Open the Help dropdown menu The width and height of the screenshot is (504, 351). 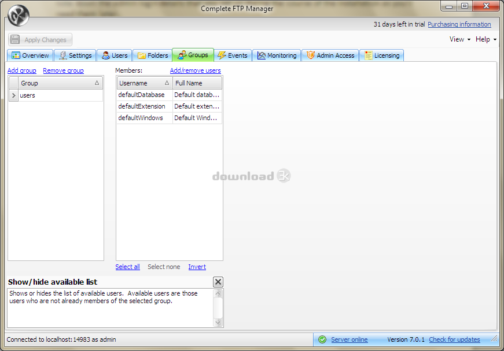click(485, 39)
